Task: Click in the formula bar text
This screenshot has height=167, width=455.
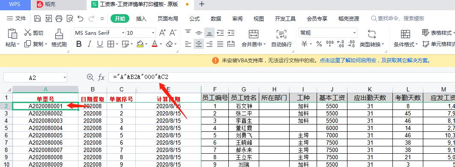Action: tap(141, 77)
